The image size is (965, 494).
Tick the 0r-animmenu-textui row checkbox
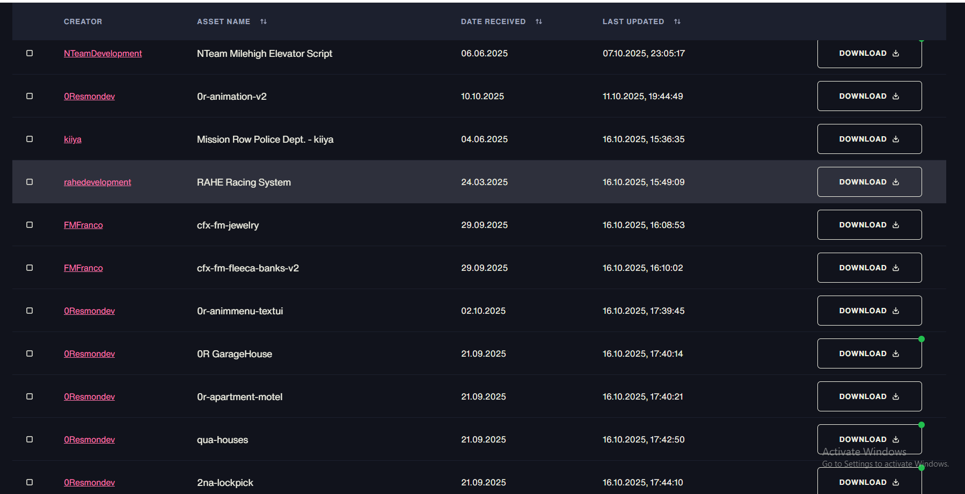(30, 311)
